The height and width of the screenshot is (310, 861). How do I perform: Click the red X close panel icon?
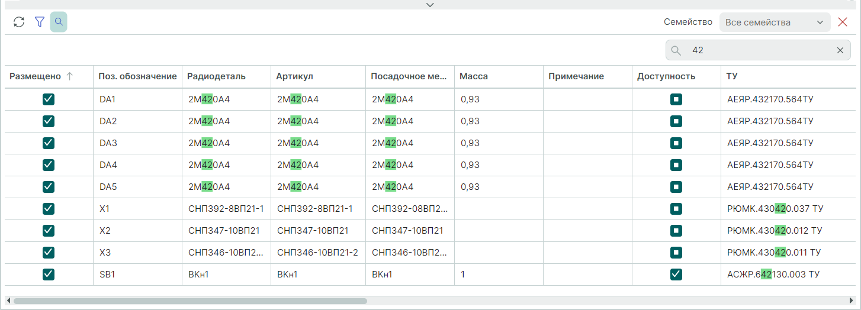point(843,22)
